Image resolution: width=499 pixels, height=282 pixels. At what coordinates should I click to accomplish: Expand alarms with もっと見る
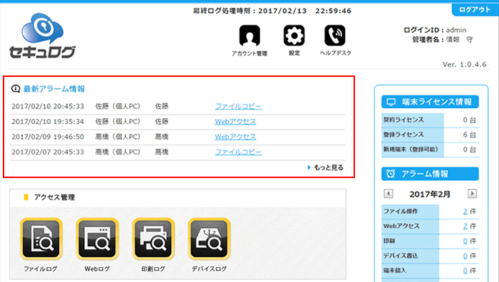pos(326,167)
